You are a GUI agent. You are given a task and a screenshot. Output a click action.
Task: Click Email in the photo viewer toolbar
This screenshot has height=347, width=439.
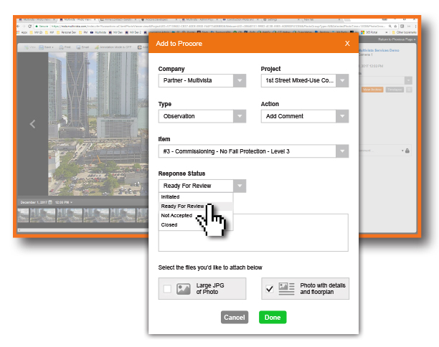pyautogui.click(x=82, y=47)
